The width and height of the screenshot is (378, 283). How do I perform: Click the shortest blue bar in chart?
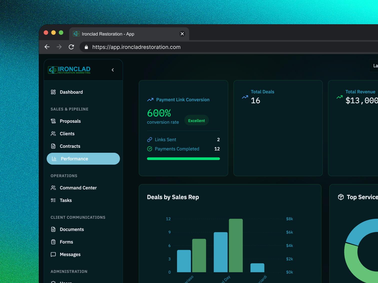click(x=257, y=268)
